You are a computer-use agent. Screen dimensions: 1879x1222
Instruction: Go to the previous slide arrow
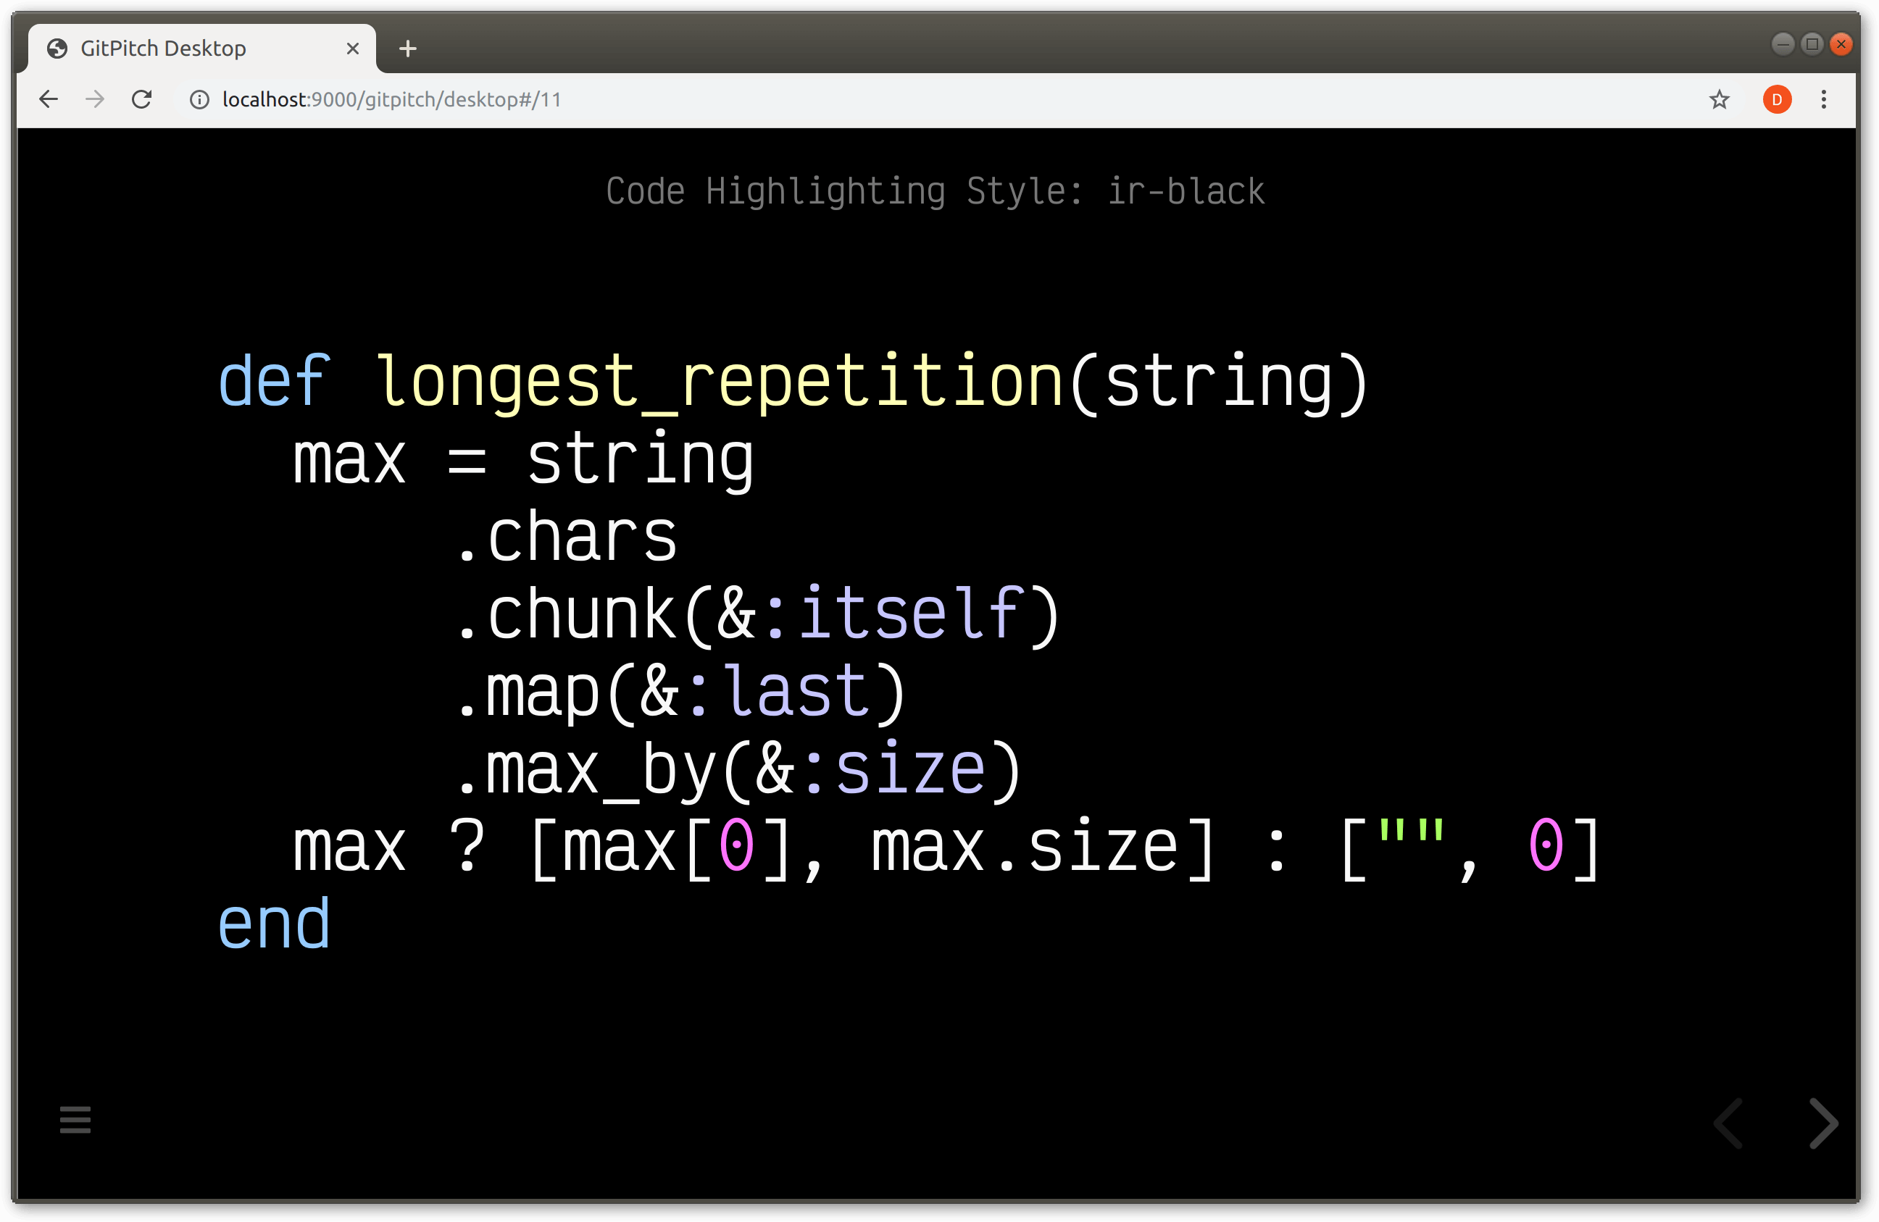click(x=1728, y=1123)
